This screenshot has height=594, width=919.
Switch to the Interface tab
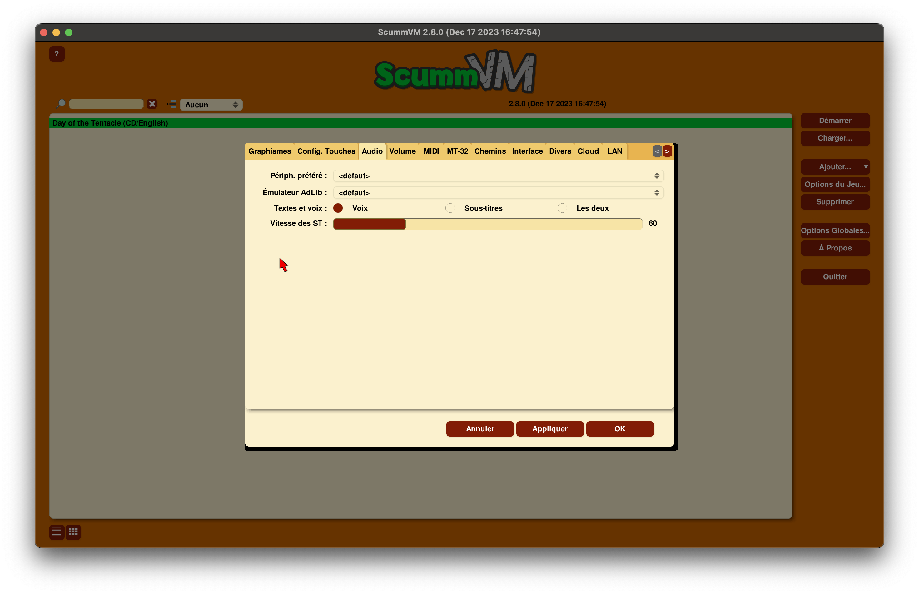point(527,151)
